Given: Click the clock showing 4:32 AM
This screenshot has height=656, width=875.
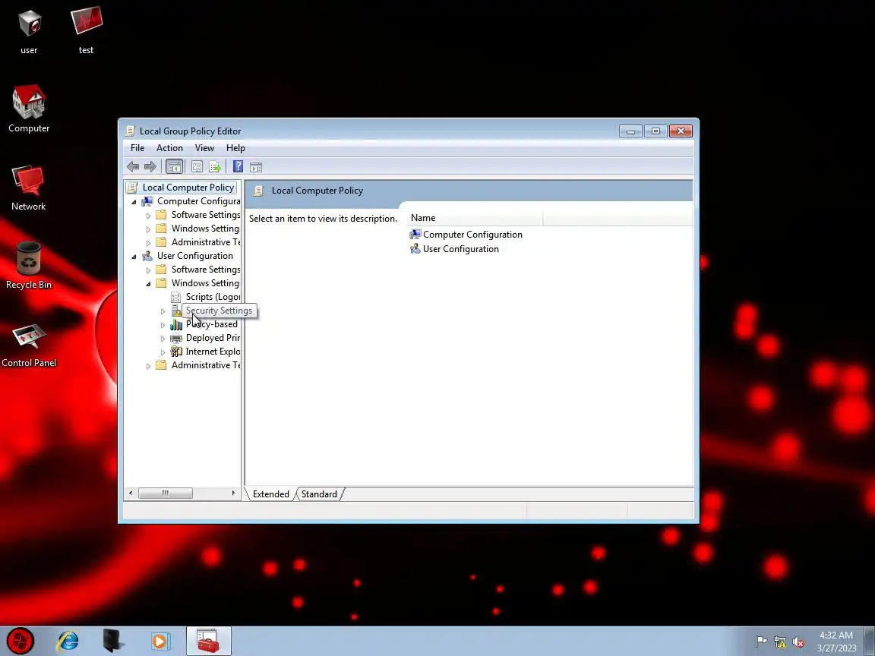Looking at the screenshot, I should click(836, 642).
